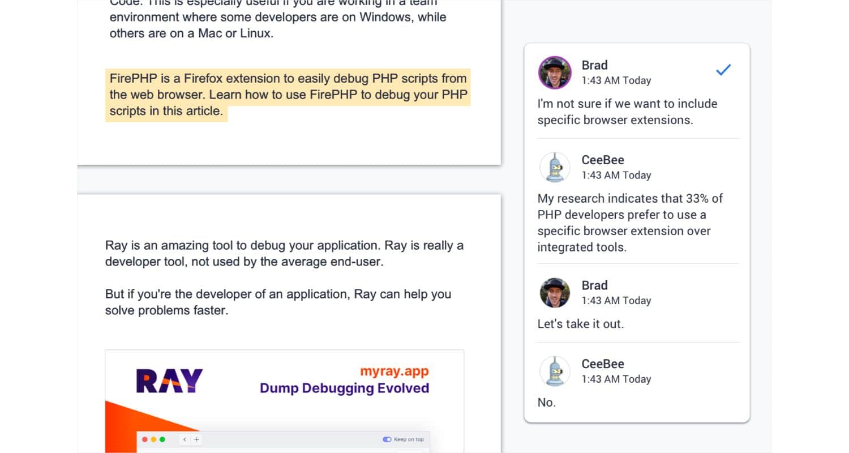This screenshot has width=849, height=453.
Task: Toggle 'Keep on top' switch in Ray screenshot
Action: tap(387, 439)
